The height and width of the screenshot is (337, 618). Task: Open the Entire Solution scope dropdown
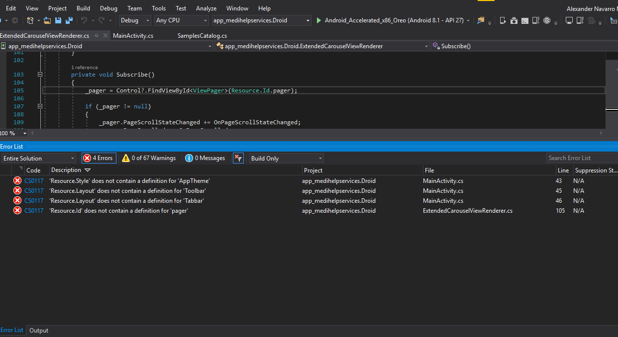point(38,158)
